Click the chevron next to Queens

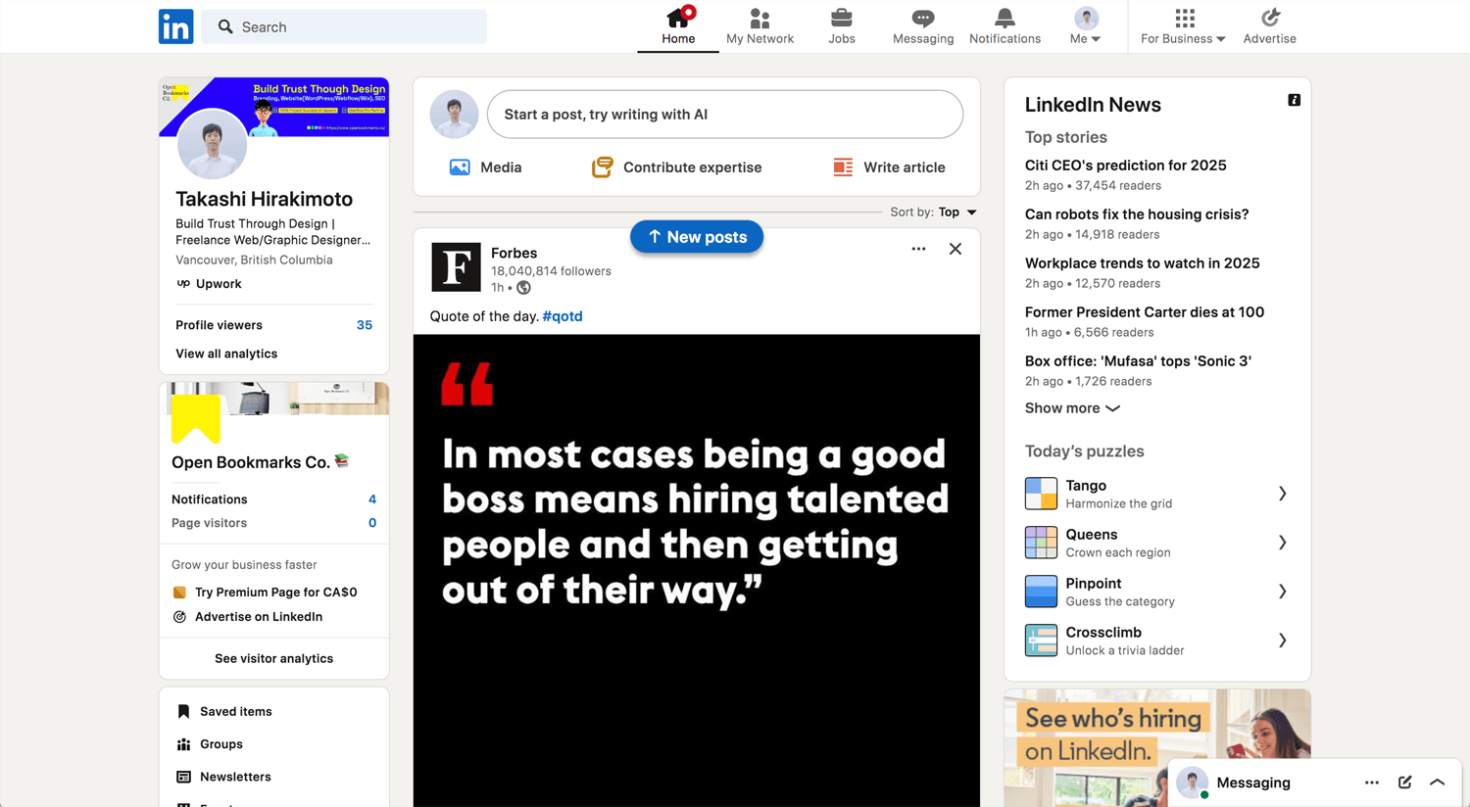(1282, 543)
